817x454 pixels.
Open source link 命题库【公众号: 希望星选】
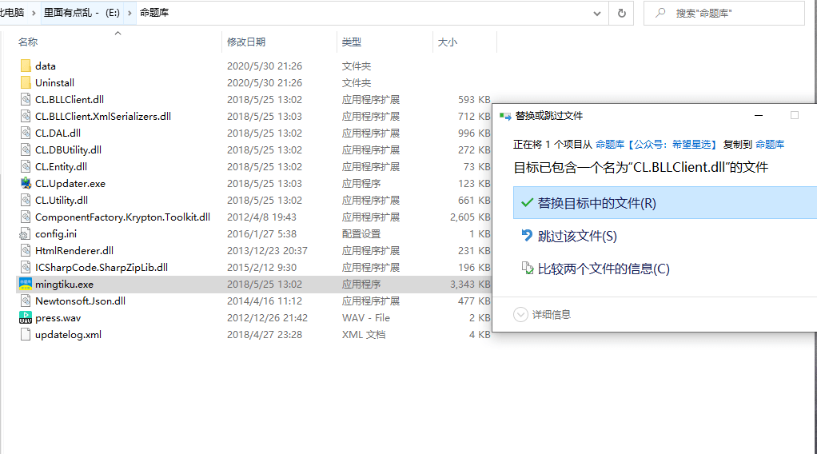tap(656, 145)
